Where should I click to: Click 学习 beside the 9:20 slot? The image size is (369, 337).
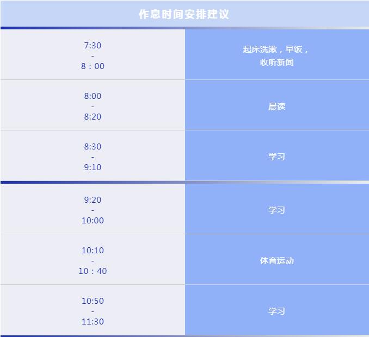(x=277, y=209)
